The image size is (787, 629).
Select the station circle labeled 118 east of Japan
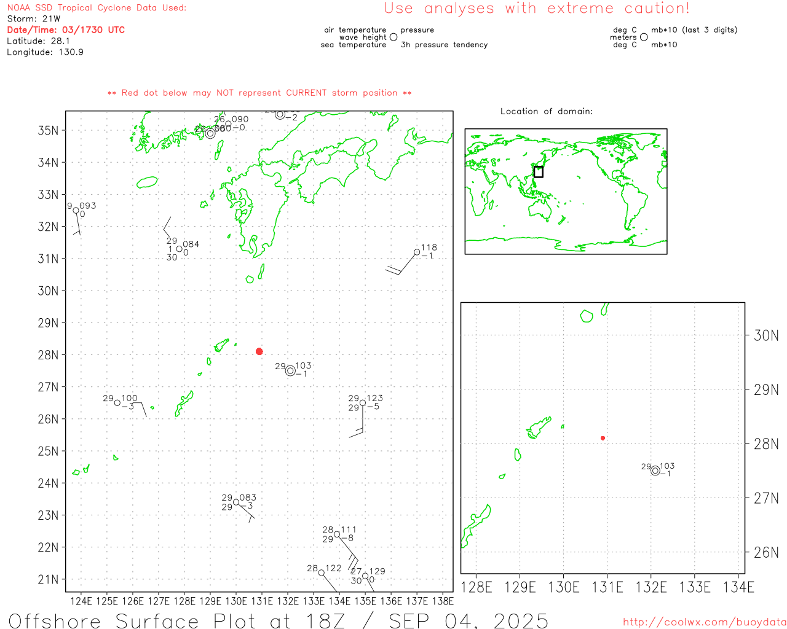[417, 252]
